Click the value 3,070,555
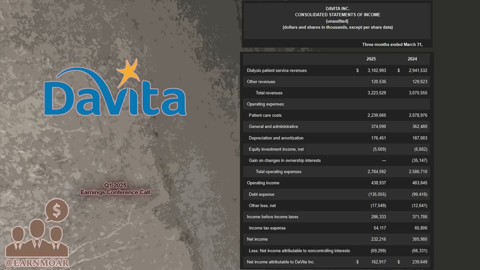Screen dimensions: 480x270 [x=418, y=93]
